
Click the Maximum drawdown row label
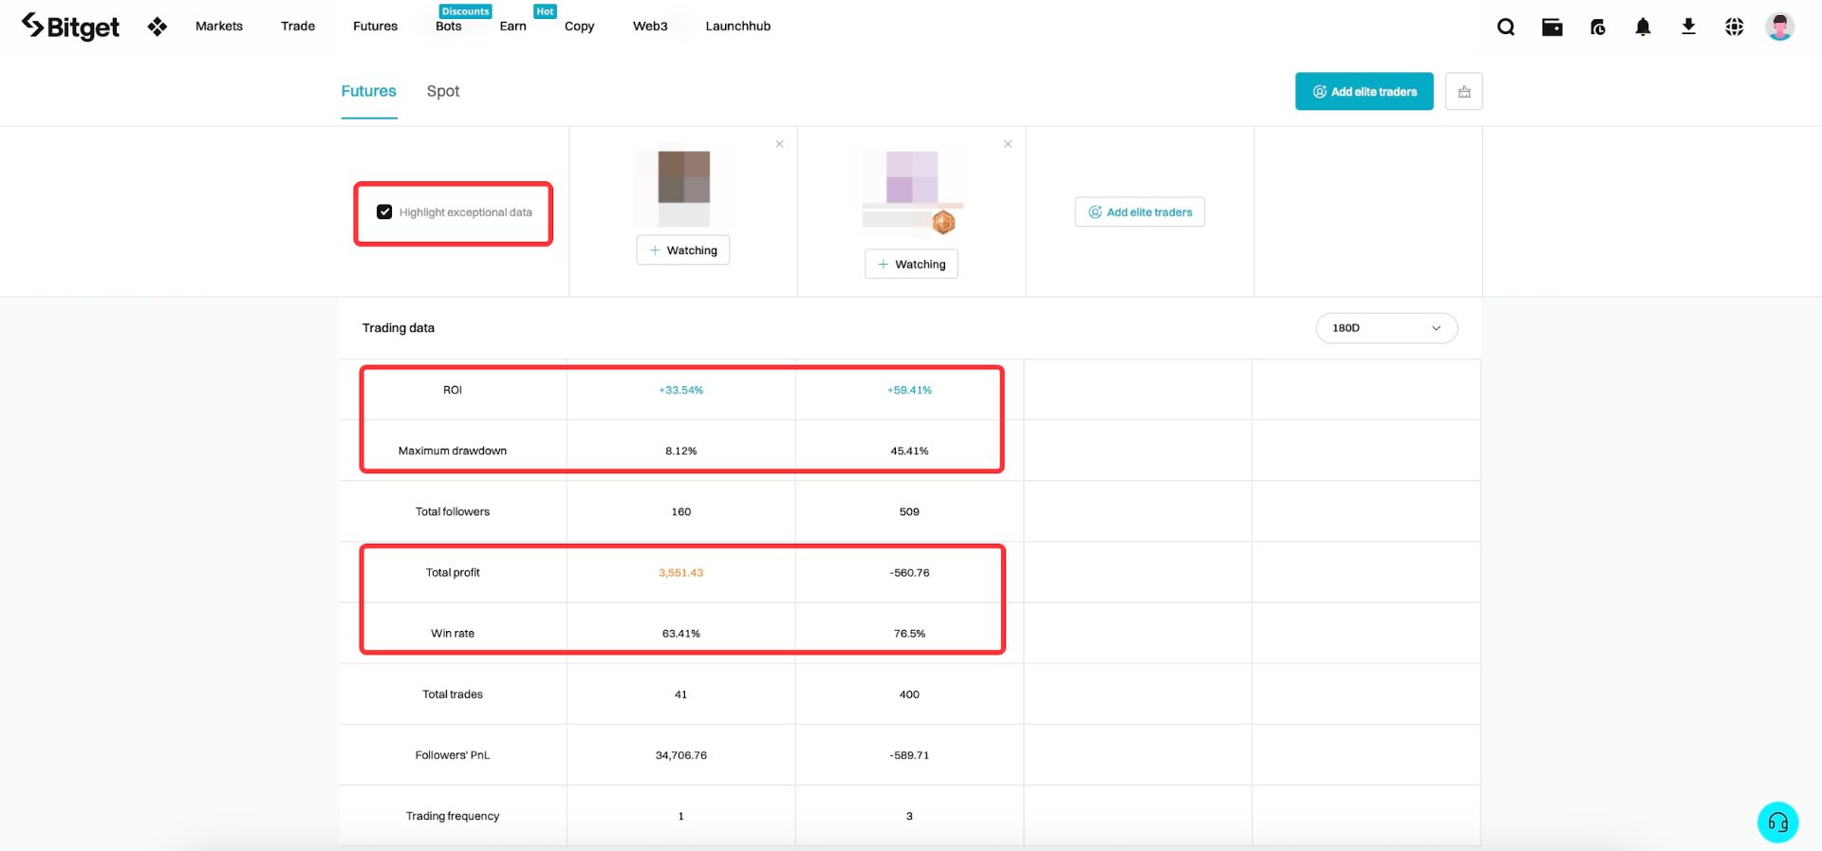click(x=453, y=451)
